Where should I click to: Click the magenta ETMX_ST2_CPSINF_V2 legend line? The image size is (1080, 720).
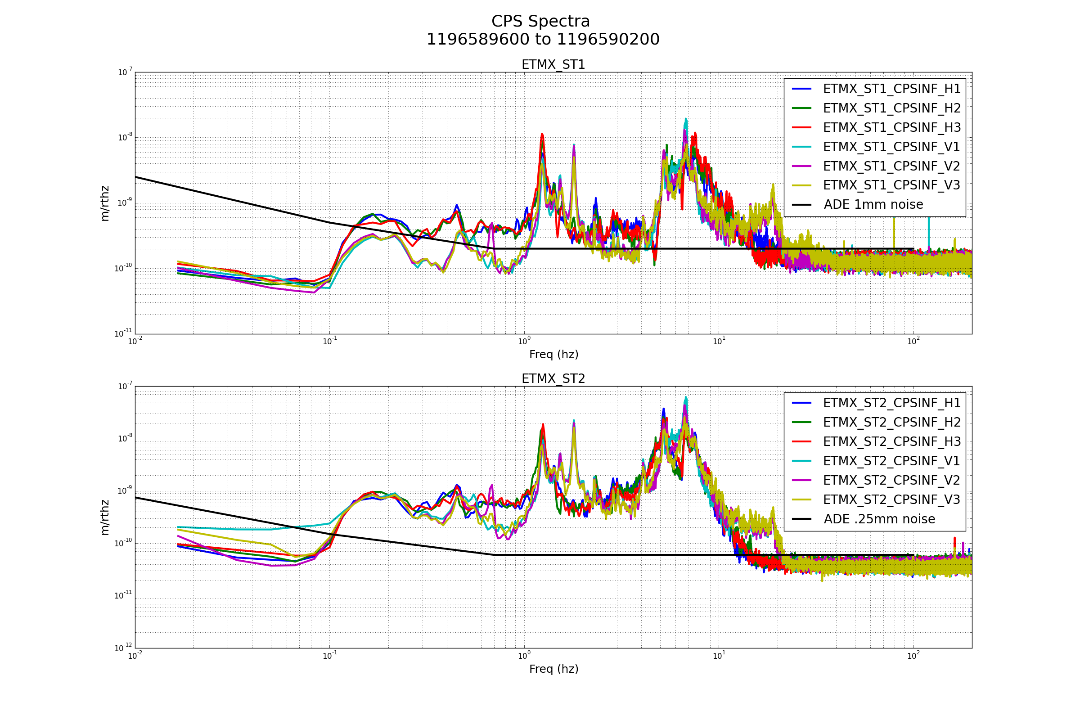tap(802, 480)
